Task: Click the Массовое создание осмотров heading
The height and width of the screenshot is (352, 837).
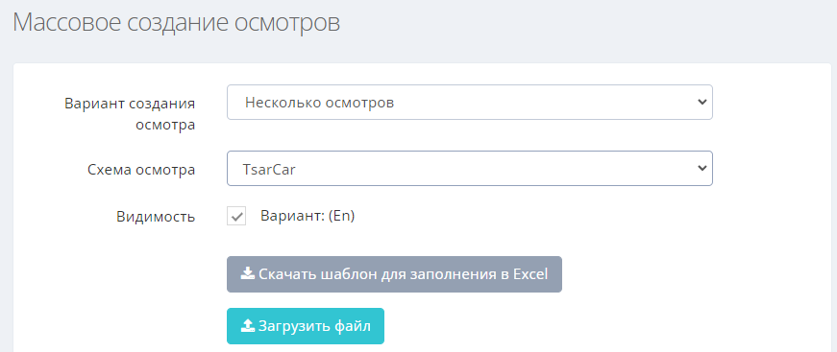Action: pos(176,23)
